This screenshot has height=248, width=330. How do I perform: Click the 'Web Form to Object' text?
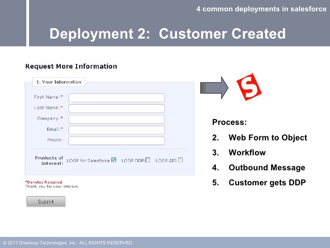(268, 138)
